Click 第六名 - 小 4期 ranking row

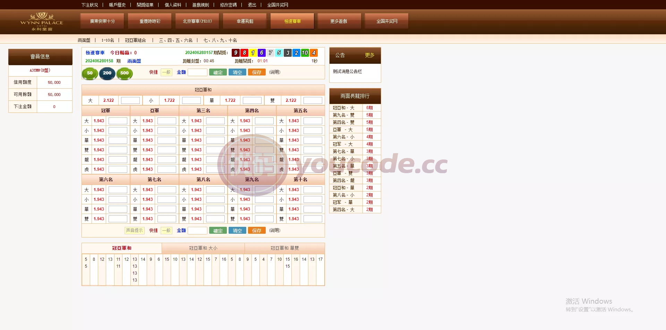355,137
